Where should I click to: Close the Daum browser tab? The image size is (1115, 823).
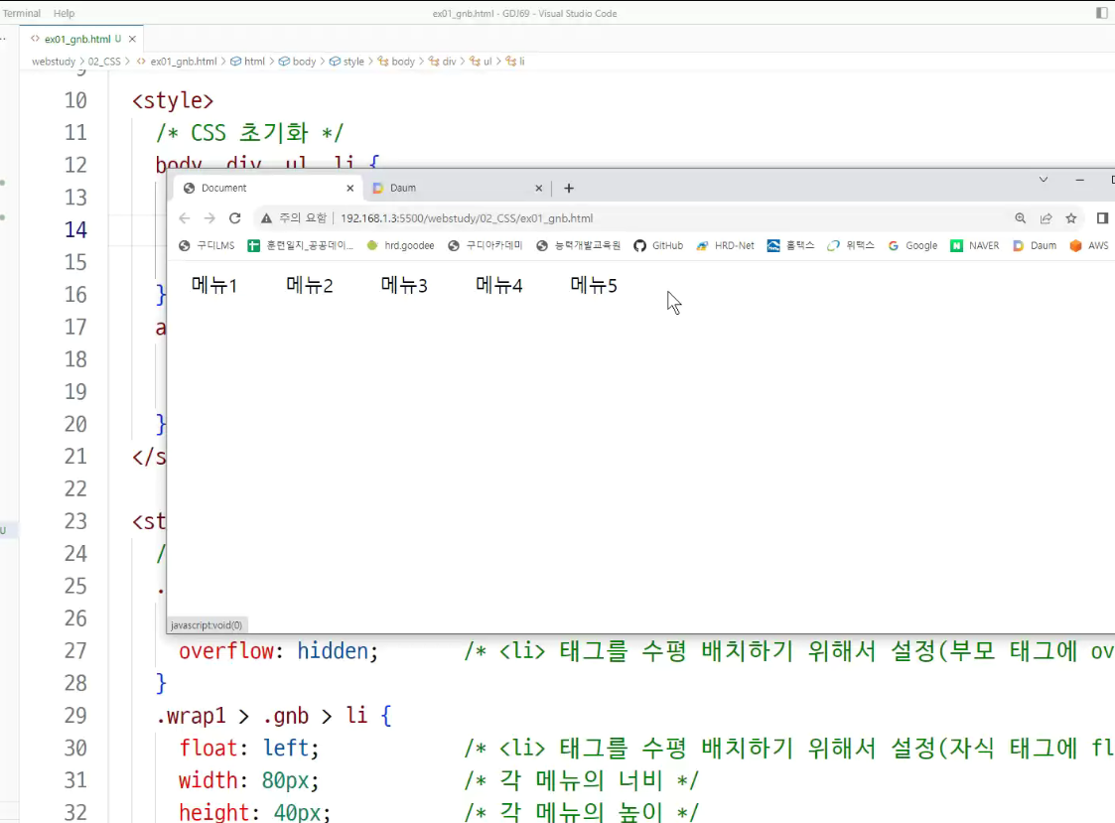click(x=538, y=189)
